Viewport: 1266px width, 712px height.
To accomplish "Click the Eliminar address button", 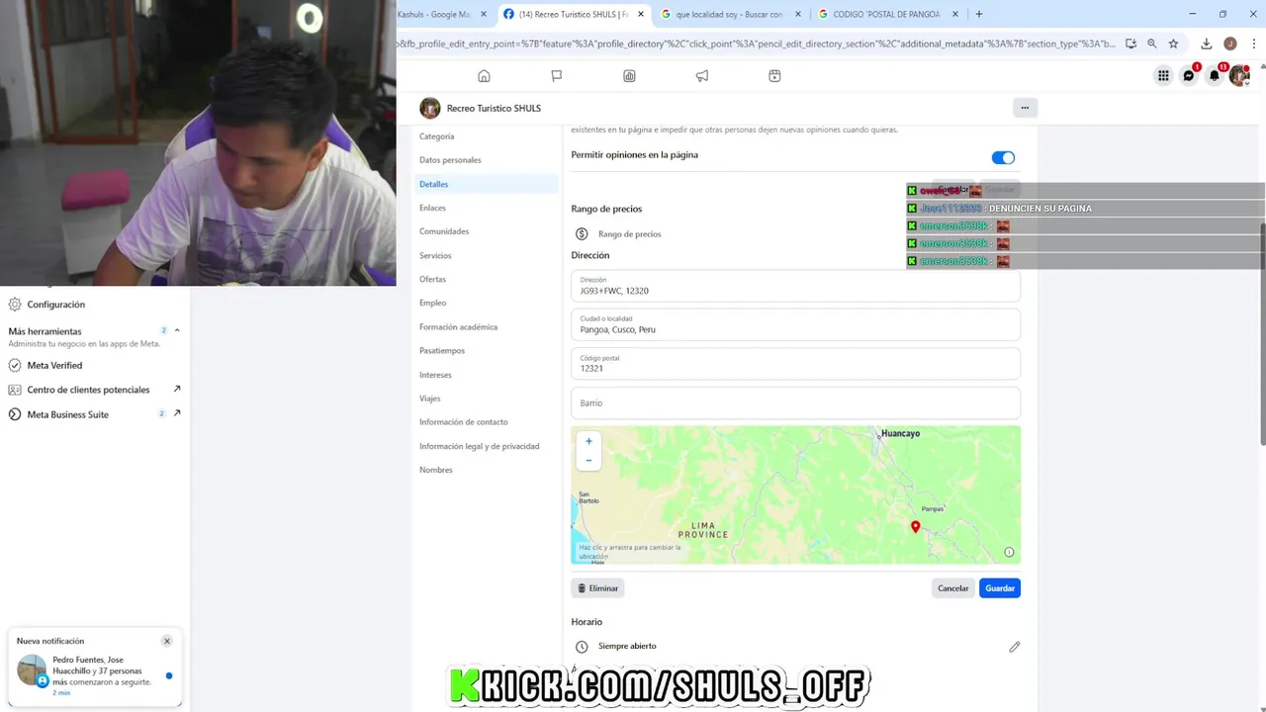I will coord(597,588).
